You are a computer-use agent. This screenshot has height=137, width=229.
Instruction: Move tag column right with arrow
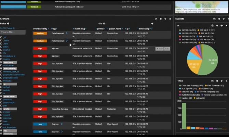click(x=57, y=29)
